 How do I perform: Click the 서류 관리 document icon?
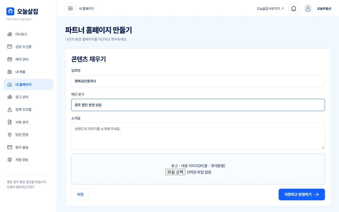pyautogui.click(x=10, y=122)
